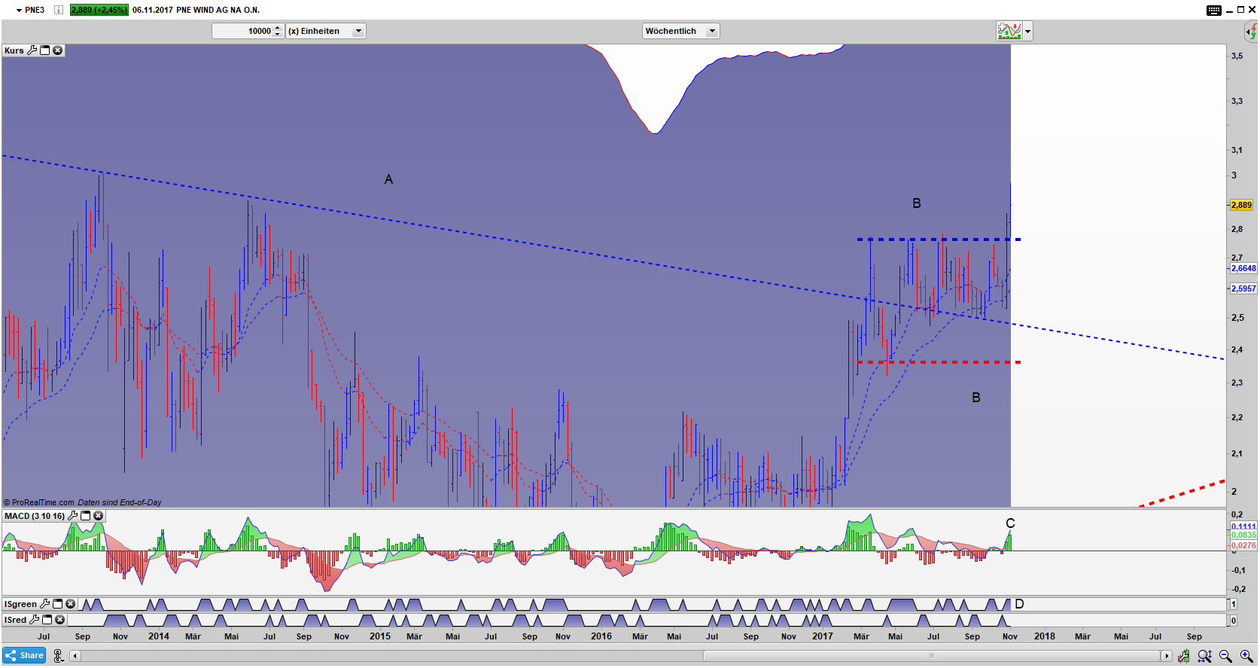Viewport: 1260px width, 668px height.
Task: Open MACD (3 10 16) settings wrench
Action: [72, 516]
